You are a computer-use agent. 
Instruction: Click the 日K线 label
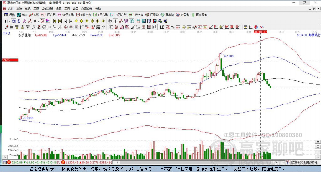coord(6,33)
